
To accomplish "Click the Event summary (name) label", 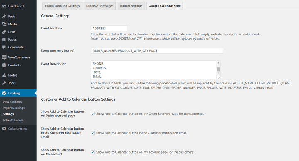I will coord(57,50).
